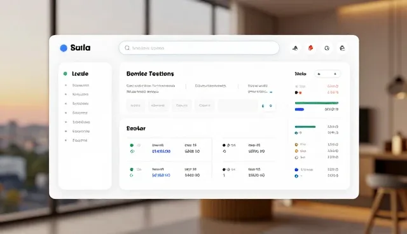Click the teal icon below second green bar
Screen dimensions: 407x234
[x=296, y=133]
